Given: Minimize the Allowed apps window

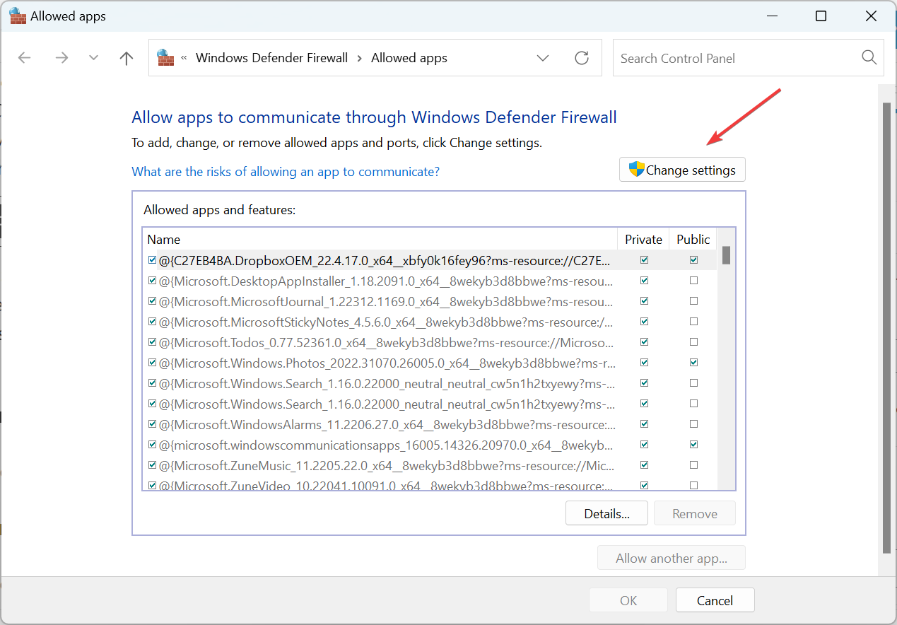Looking at the screenshot, I should point(772,16).
